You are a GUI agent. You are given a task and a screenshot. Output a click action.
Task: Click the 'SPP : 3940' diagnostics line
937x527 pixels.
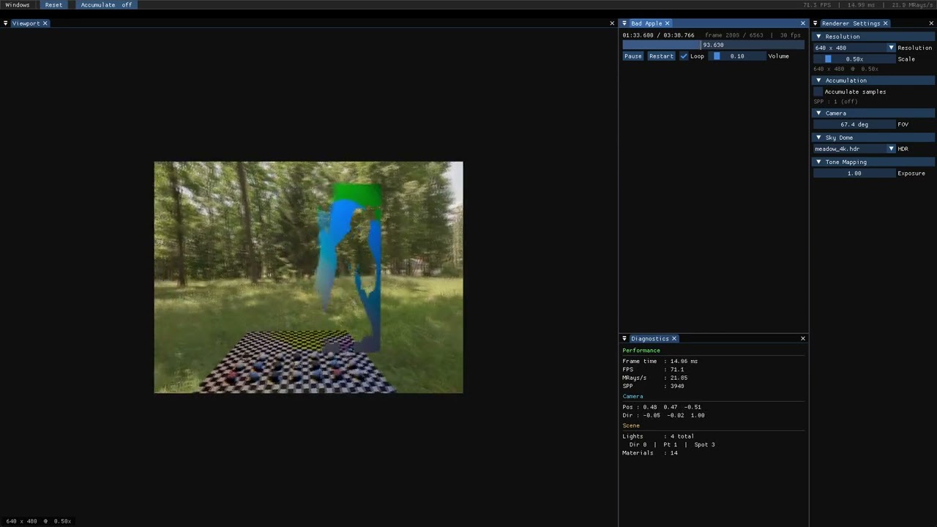[x=654, y=386]
